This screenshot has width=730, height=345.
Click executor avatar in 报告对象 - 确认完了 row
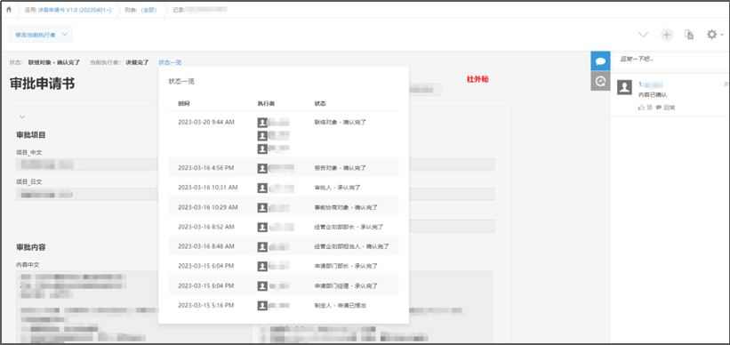pos(262,168)
